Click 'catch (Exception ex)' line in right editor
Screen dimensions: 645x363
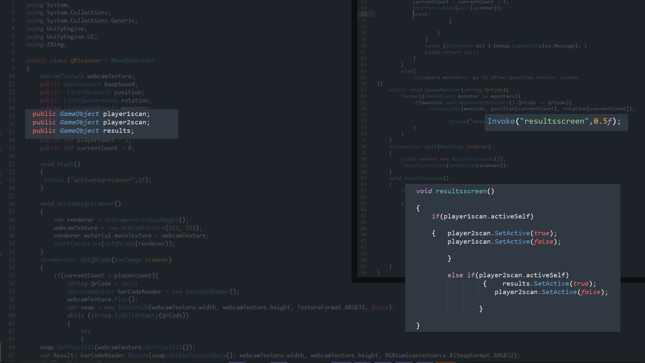point(506,46)
